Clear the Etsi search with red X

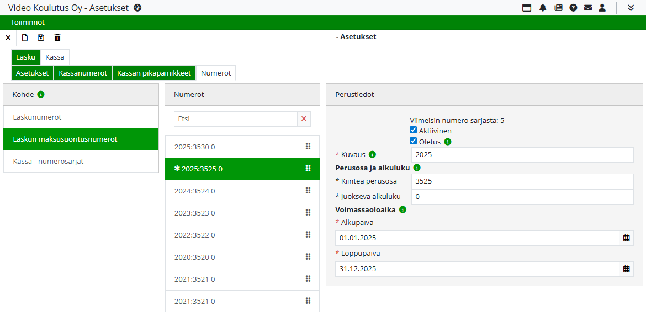click(303, 119)
